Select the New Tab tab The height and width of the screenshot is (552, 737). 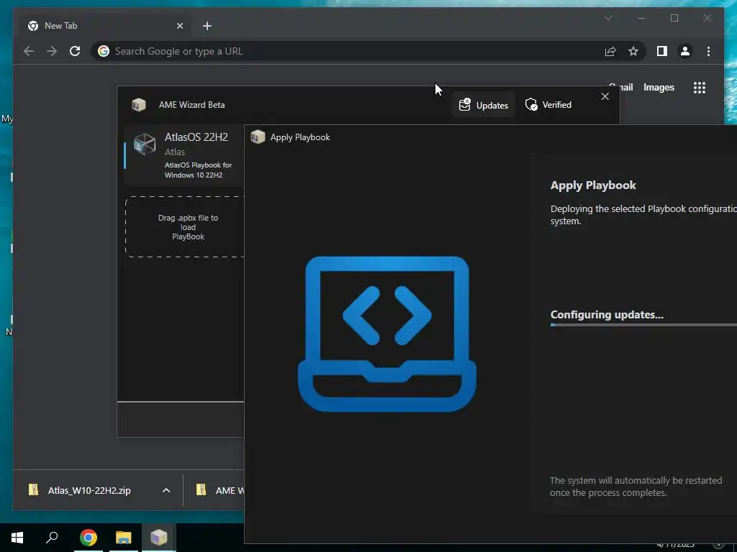(x=104, y=26)
